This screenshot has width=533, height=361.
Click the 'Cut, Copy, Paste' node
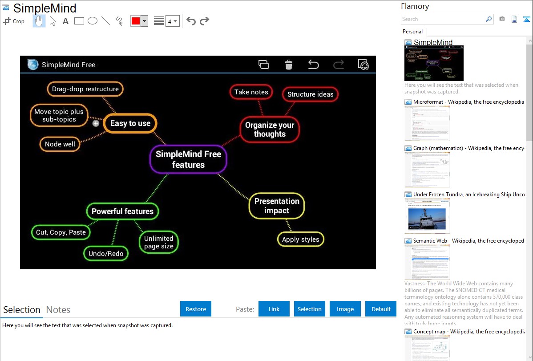(x=61, y=232)
